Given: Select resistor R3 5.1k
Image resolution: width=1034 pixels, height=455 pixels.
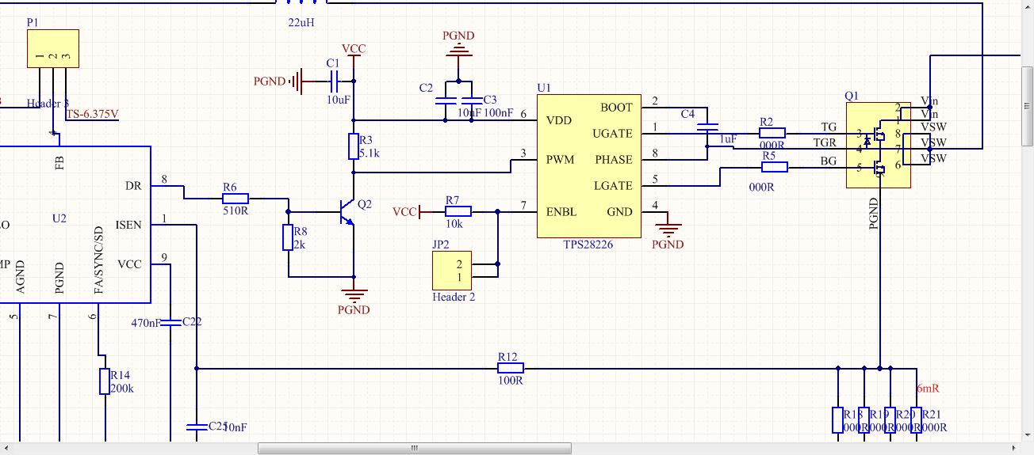Looking at the screenshot, I should 354,146.
